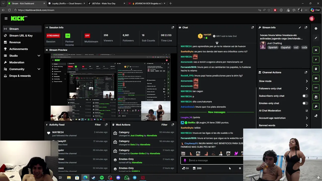Open the profile avatar at top right
The width and height of the screenshot is (322, 181).
pos(312,18)
